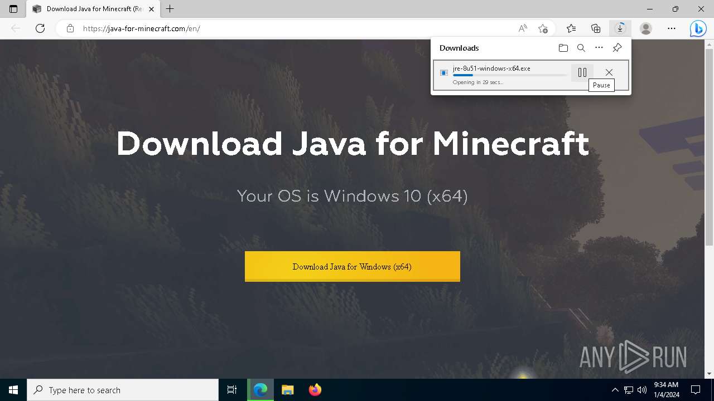Open the volume control tray icon
The image size is (714, 401).
[x=642, y=390]
